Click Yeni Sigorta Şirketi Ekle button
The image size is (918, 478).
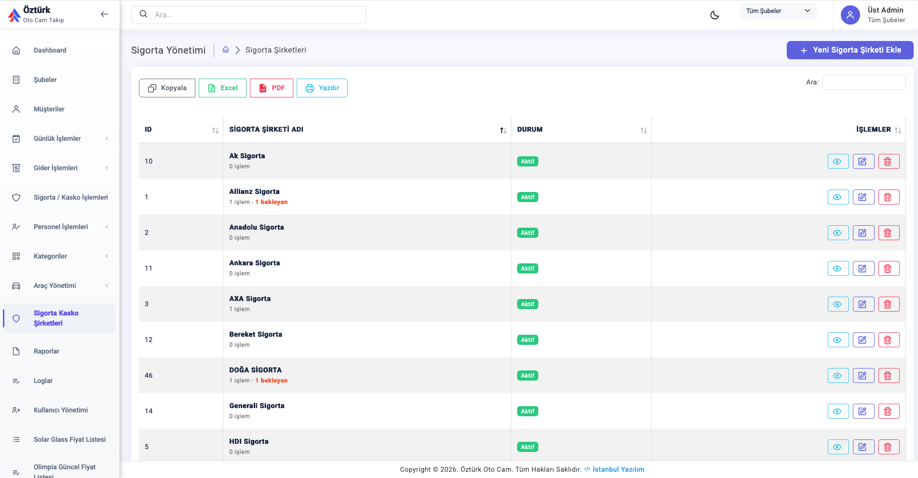point(850,50)
